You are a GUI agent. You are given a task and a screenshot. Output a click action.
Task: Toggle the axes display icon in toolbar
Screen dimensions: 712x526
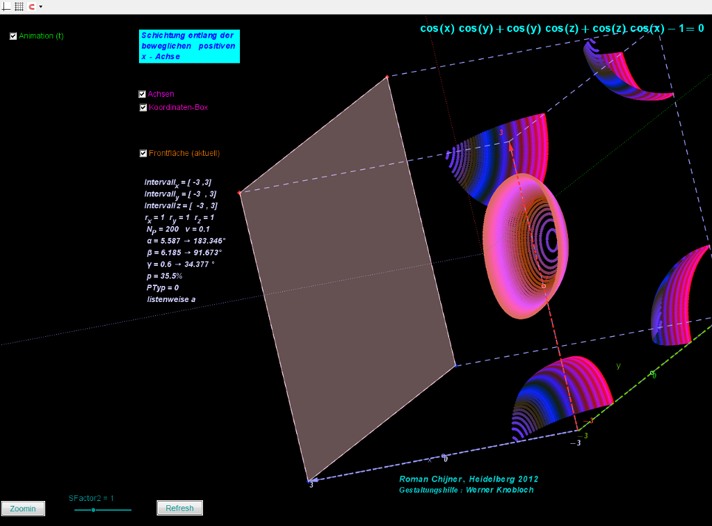click(x=7, y=6)
